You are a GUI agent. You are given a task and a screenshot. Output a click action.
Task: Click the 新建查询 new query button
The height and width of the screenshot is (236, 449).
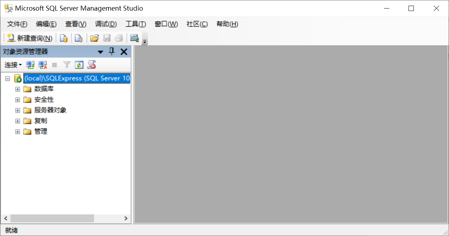pos(30,38)
